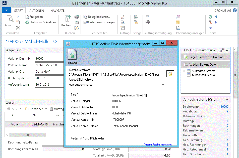
Task: Click Legen Sie hier eine Datei ab
Action: (206, 57)
